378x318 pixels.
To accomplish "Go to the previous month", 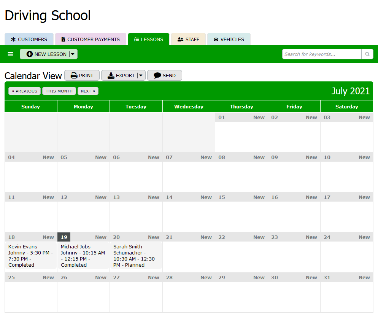I will 24,91.
